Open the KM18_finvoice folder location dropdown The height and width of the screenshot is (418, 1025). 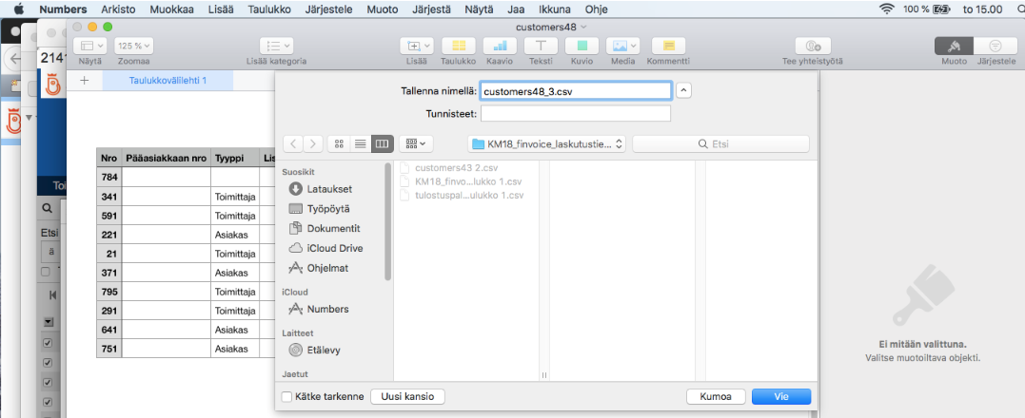[x=546, y=143]
